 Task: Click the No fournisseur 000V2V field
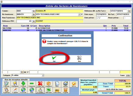(x=24, y=14)
